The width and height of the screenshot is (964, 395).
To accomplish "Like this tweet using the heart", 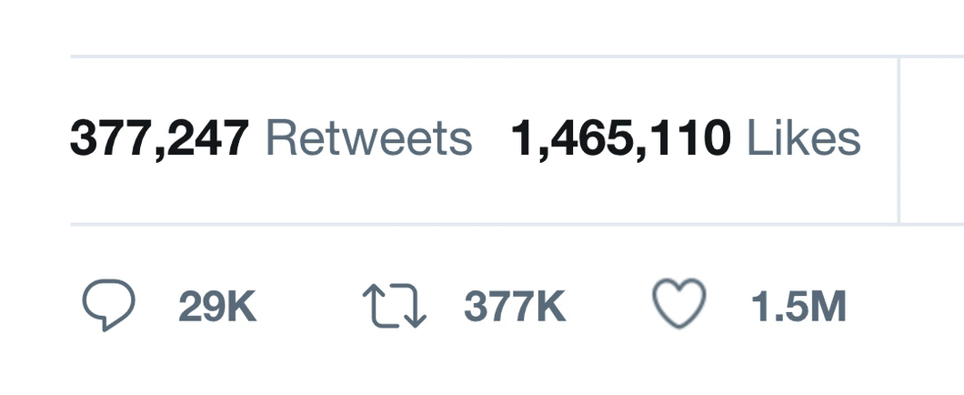I will (x=679, y=304).
